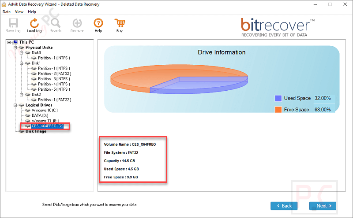Open Help via the question-mark icon
The height and width of the screenshot is (218, 353).
coord(98,23)
